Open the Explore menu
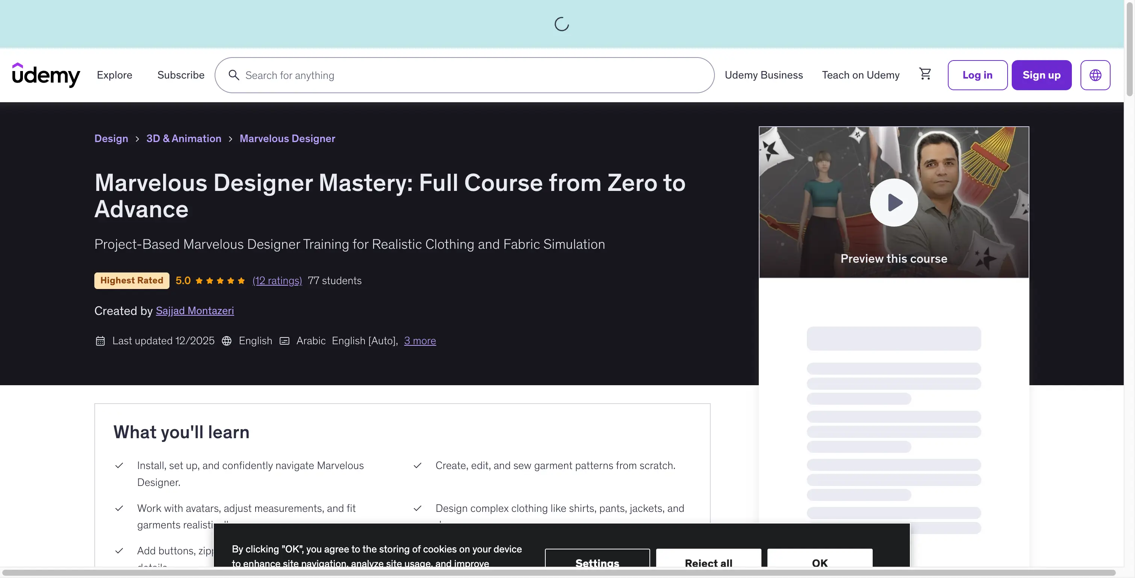Screen dimensions: 1135x578 115,75
